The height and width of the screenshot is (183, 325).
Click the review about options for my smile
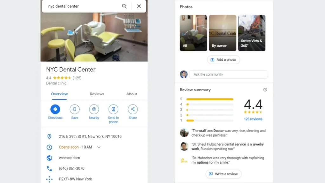(x=228, y=160)
